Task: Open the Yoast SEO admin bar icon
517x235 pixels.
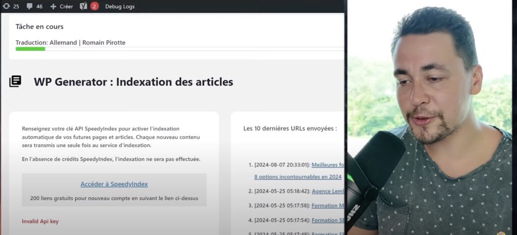Action: [83, 6]
